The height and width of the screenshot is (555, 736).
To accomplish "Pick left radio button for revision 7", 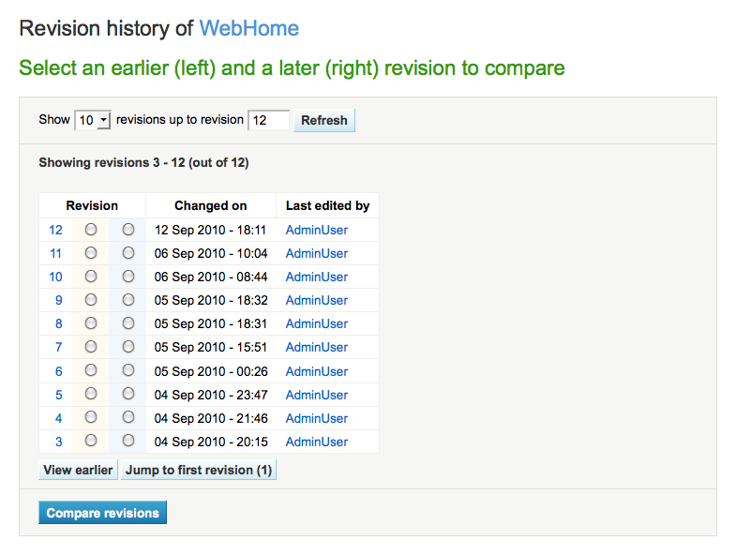I will click(x=90, y=347).
